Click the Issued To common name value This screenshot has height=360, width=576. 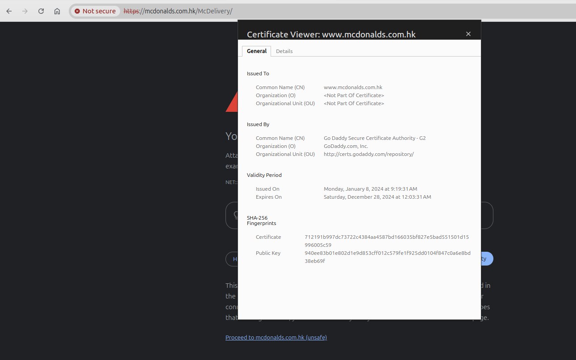353,87
